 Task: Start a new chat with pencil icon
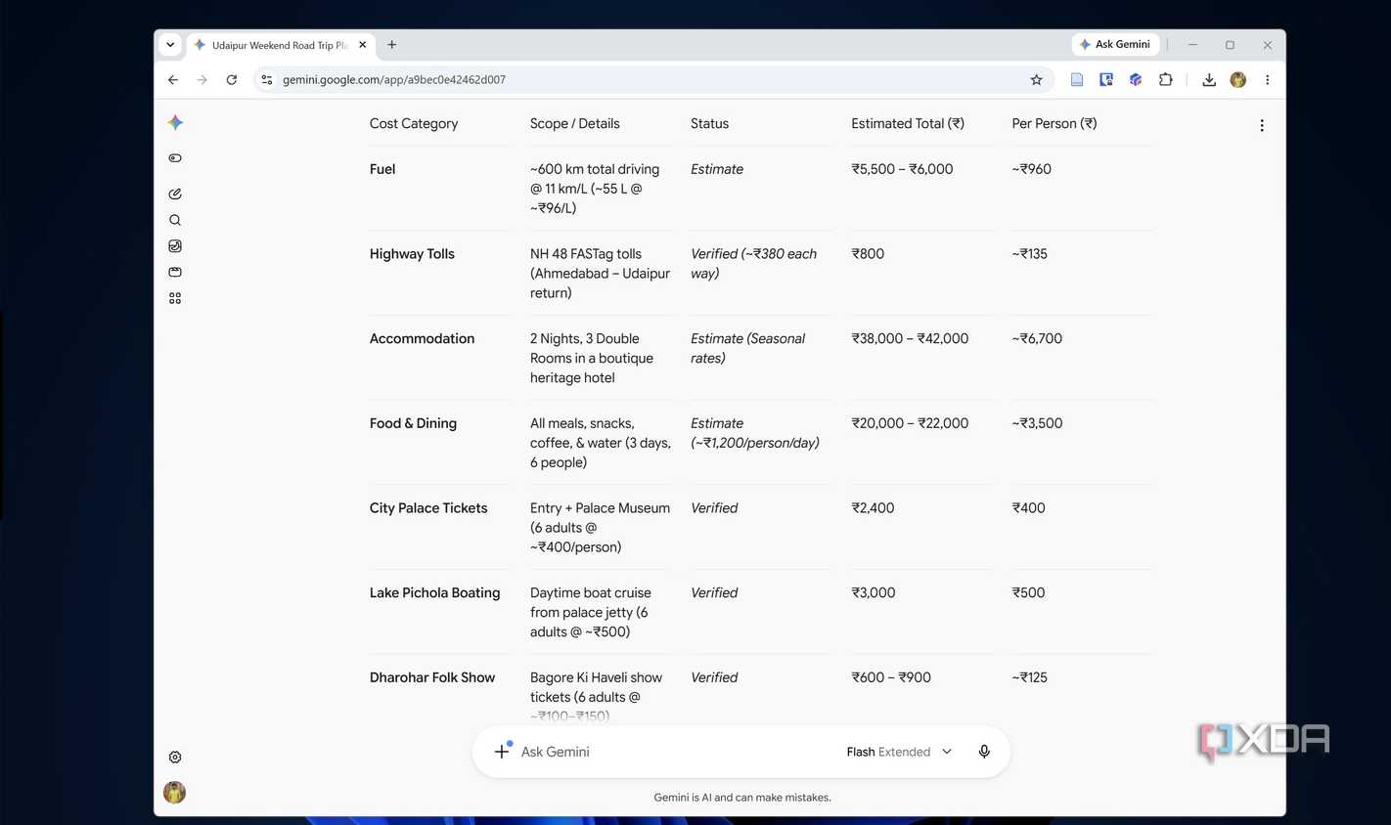tap(175, 194)
